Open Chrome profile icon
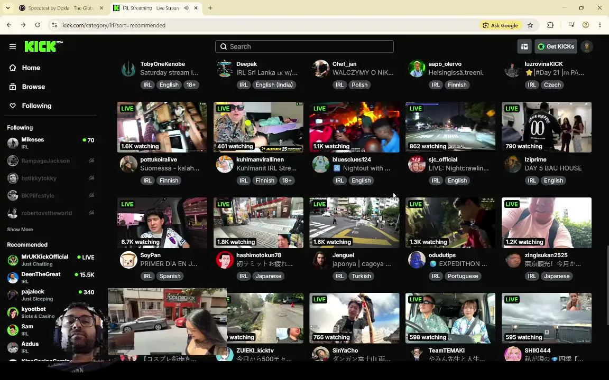 tap(586, 25)
